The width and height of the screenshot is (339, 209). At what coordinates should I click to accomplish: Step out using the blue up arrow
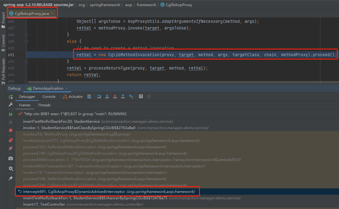pos(123,97)
